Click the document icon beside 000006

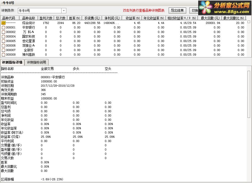tap(3, 45)
